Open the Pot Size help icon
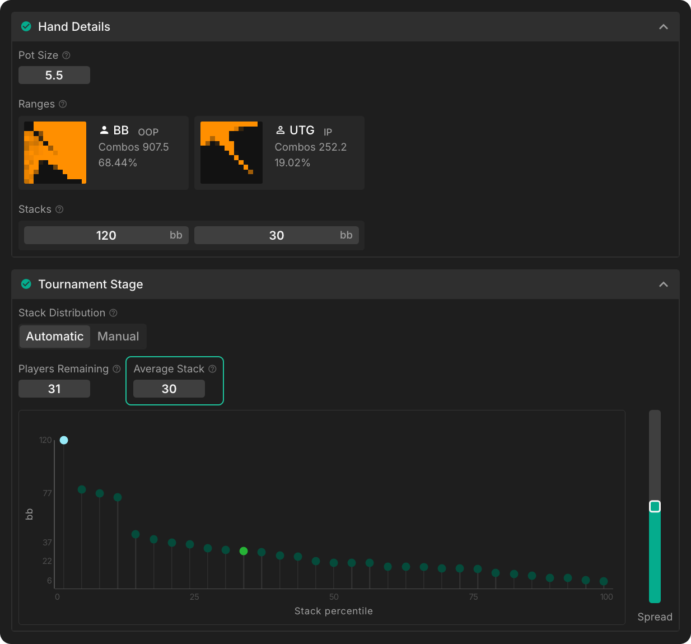Image resolution: width=691 pixels, height=644 pixels. coord(66,55)
